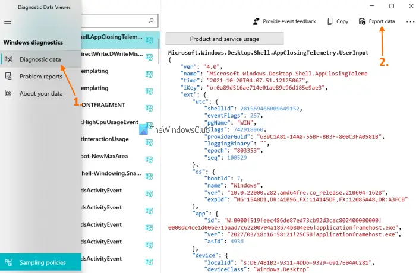Click the Copy button
Image resolution: width=416 pixels, height=273 pixels.
pos(338,21)
